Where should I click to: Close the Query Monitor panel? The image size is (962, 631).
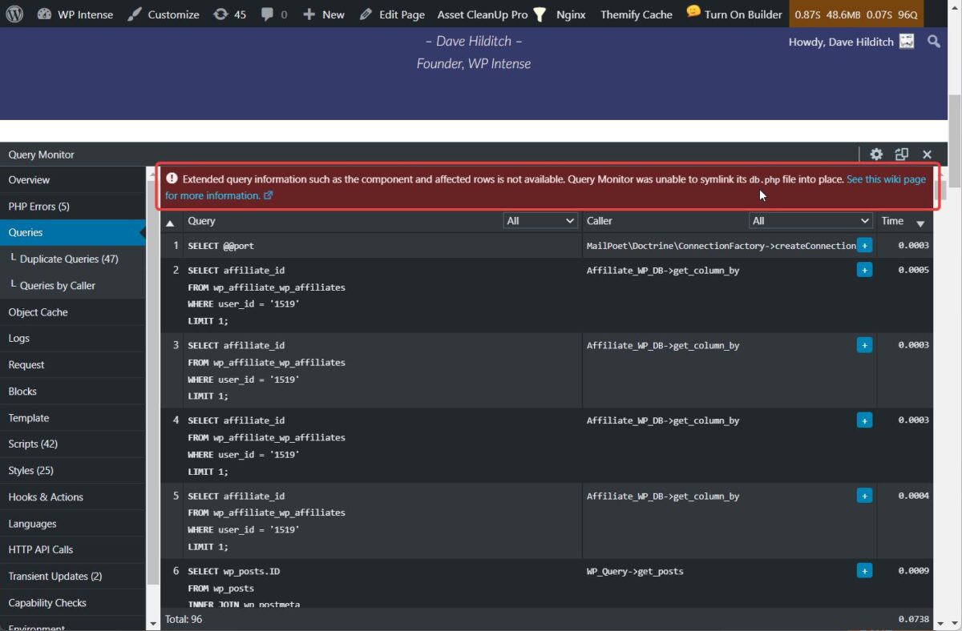(927, 155)
